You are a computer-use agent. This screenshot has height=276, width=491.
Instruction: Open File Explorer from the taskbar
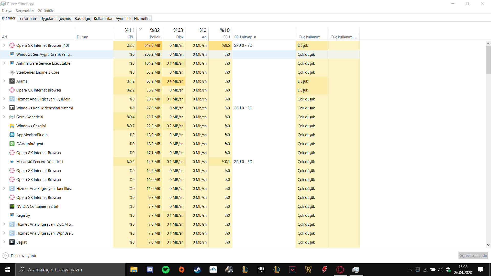[134, 270]
